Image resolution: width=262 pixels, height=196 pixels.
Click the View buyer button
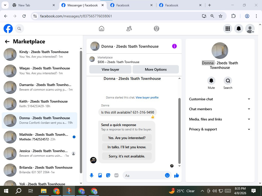pyautogui.click(x=110, y=69)
